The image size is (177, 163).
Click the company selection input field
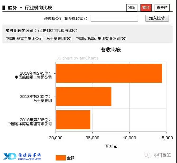click(x=114, y=18)
